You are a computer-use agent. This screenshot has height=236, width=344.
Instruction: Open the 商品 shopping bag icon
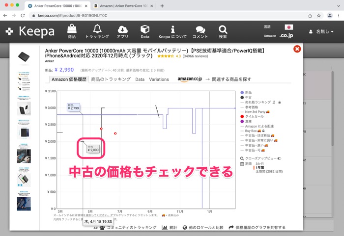(72, 31)
